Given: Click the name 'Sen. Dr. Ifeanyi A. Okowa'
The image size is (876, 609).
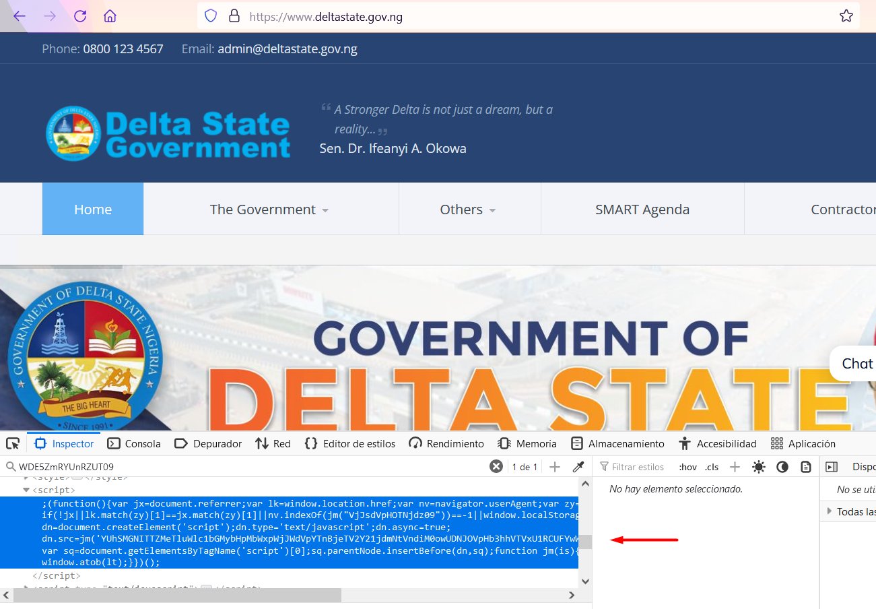Looking at the screenshot, I should coord(393,149).
